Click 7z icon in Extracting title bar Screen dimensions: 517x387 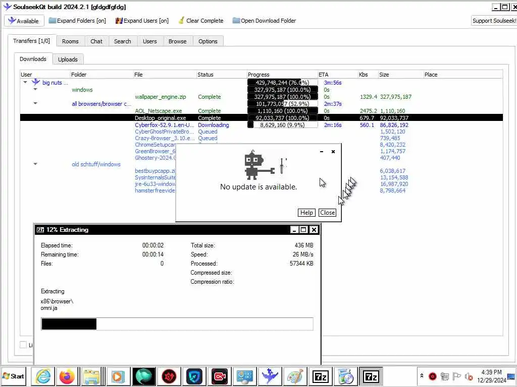coord(40,230)
